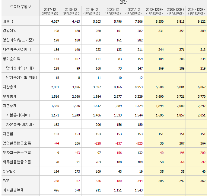Select the 자본총계 row label
The height and width of the screenshot is (196, 210).
10,106
